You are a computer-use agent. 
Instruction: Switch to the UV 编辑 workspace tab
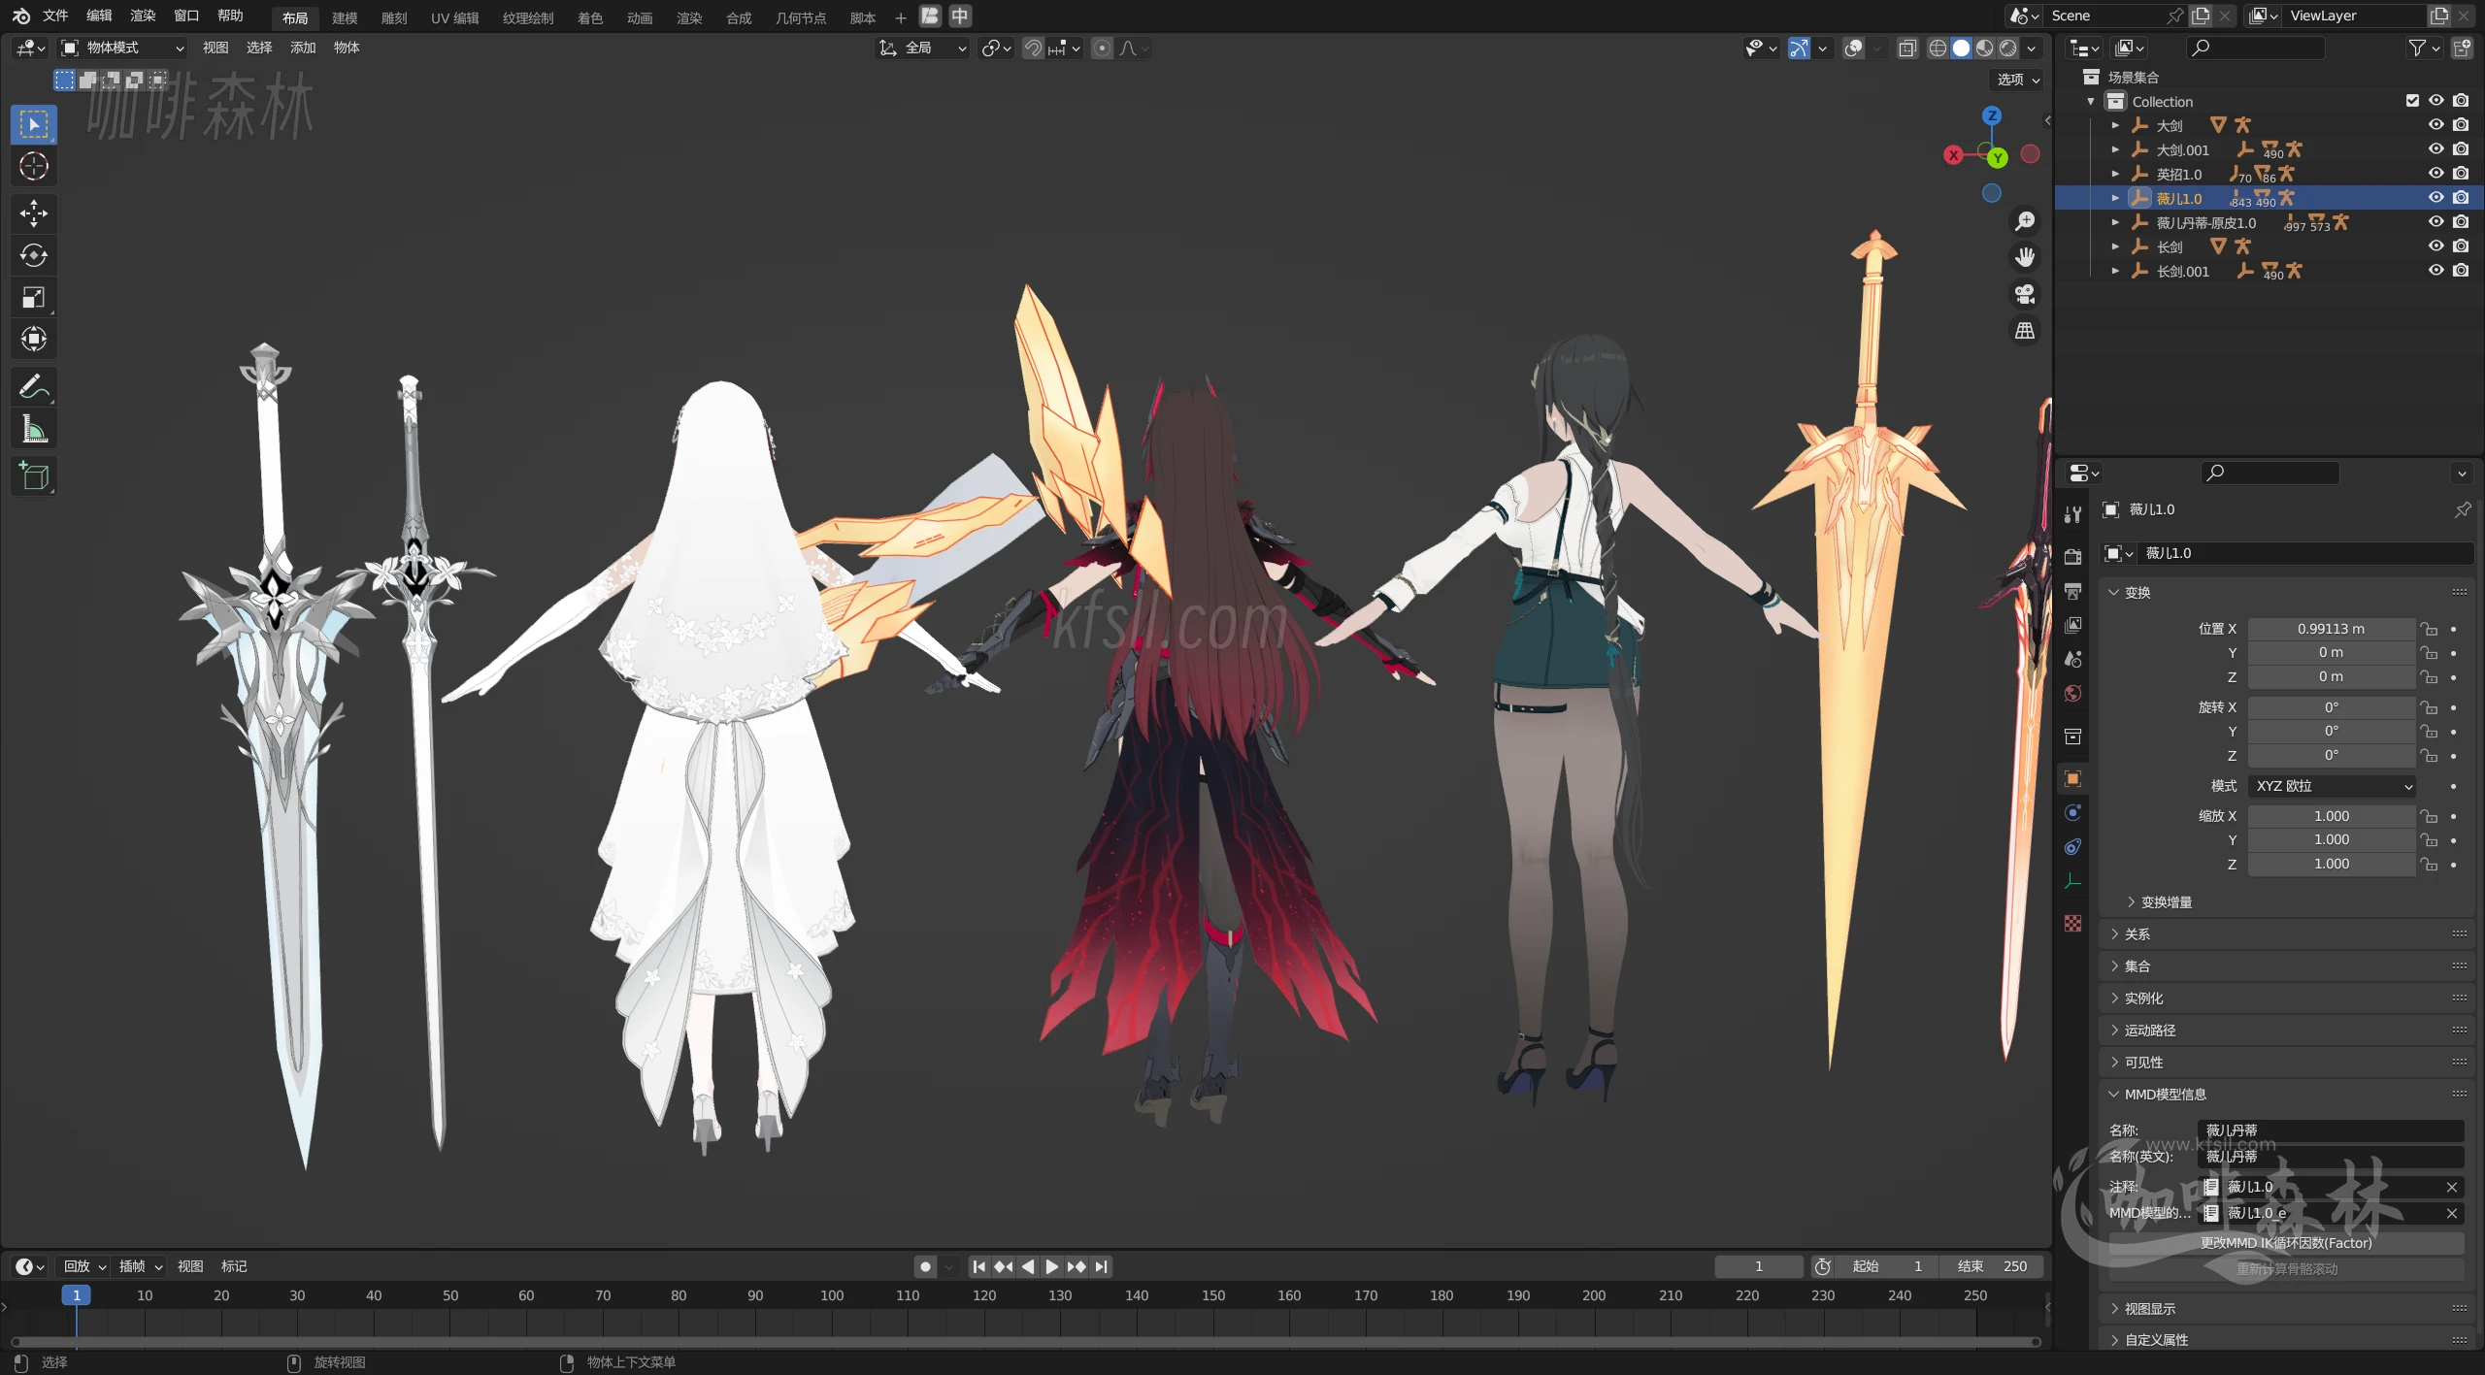[x=454, y=17]
